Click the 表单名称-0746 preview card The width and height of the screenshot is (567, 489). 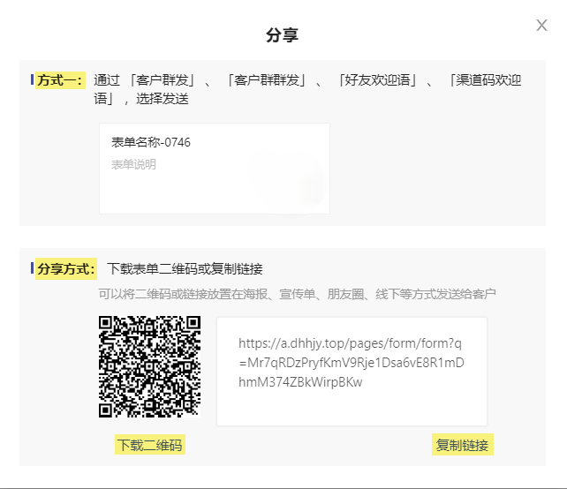215,169
